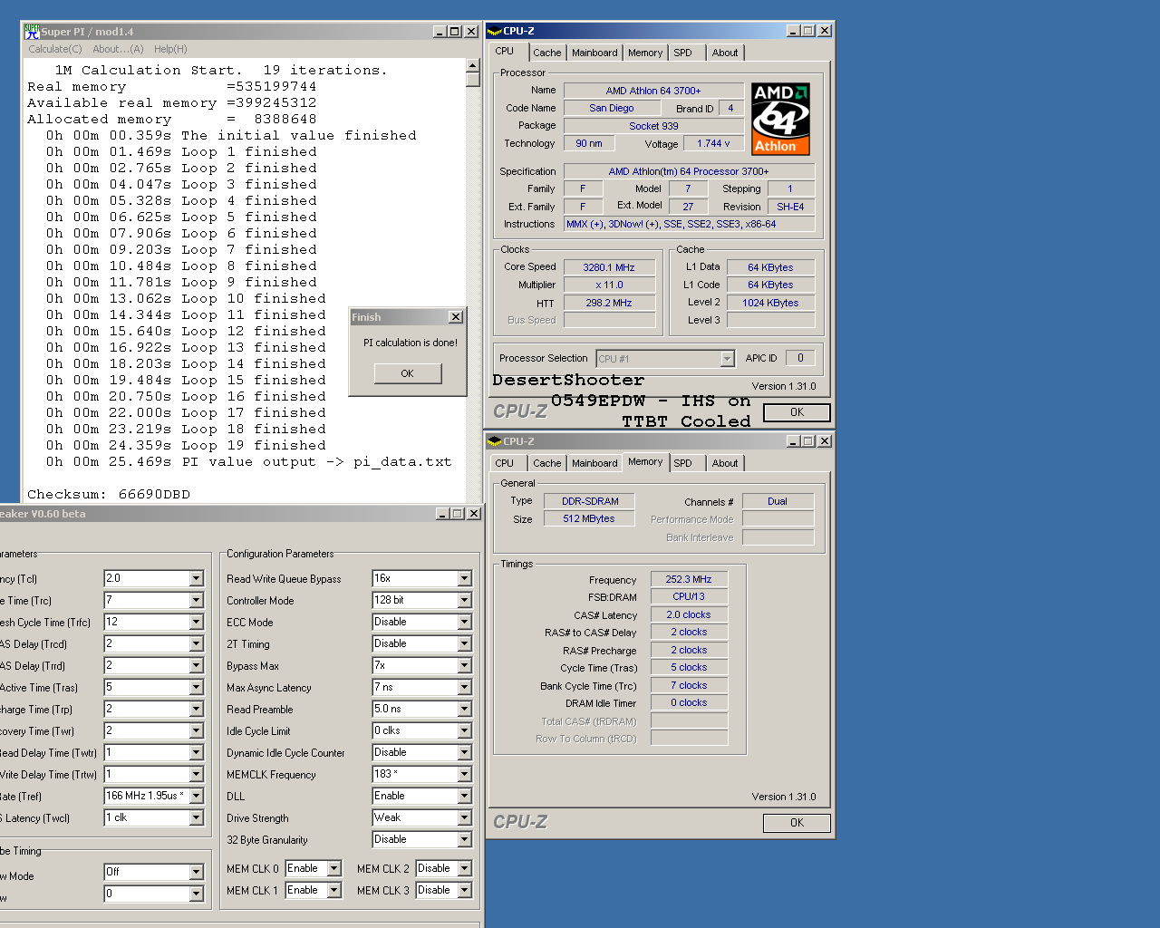The image size is (1160, 928).
Task: Click the FSB:DRAM CPU/13 value
Action: click(x=689, y=596)
